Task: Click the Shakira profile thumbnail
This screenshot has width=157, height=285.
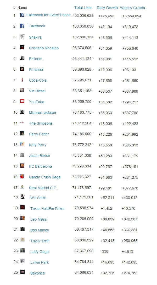Action: (23, 37)
